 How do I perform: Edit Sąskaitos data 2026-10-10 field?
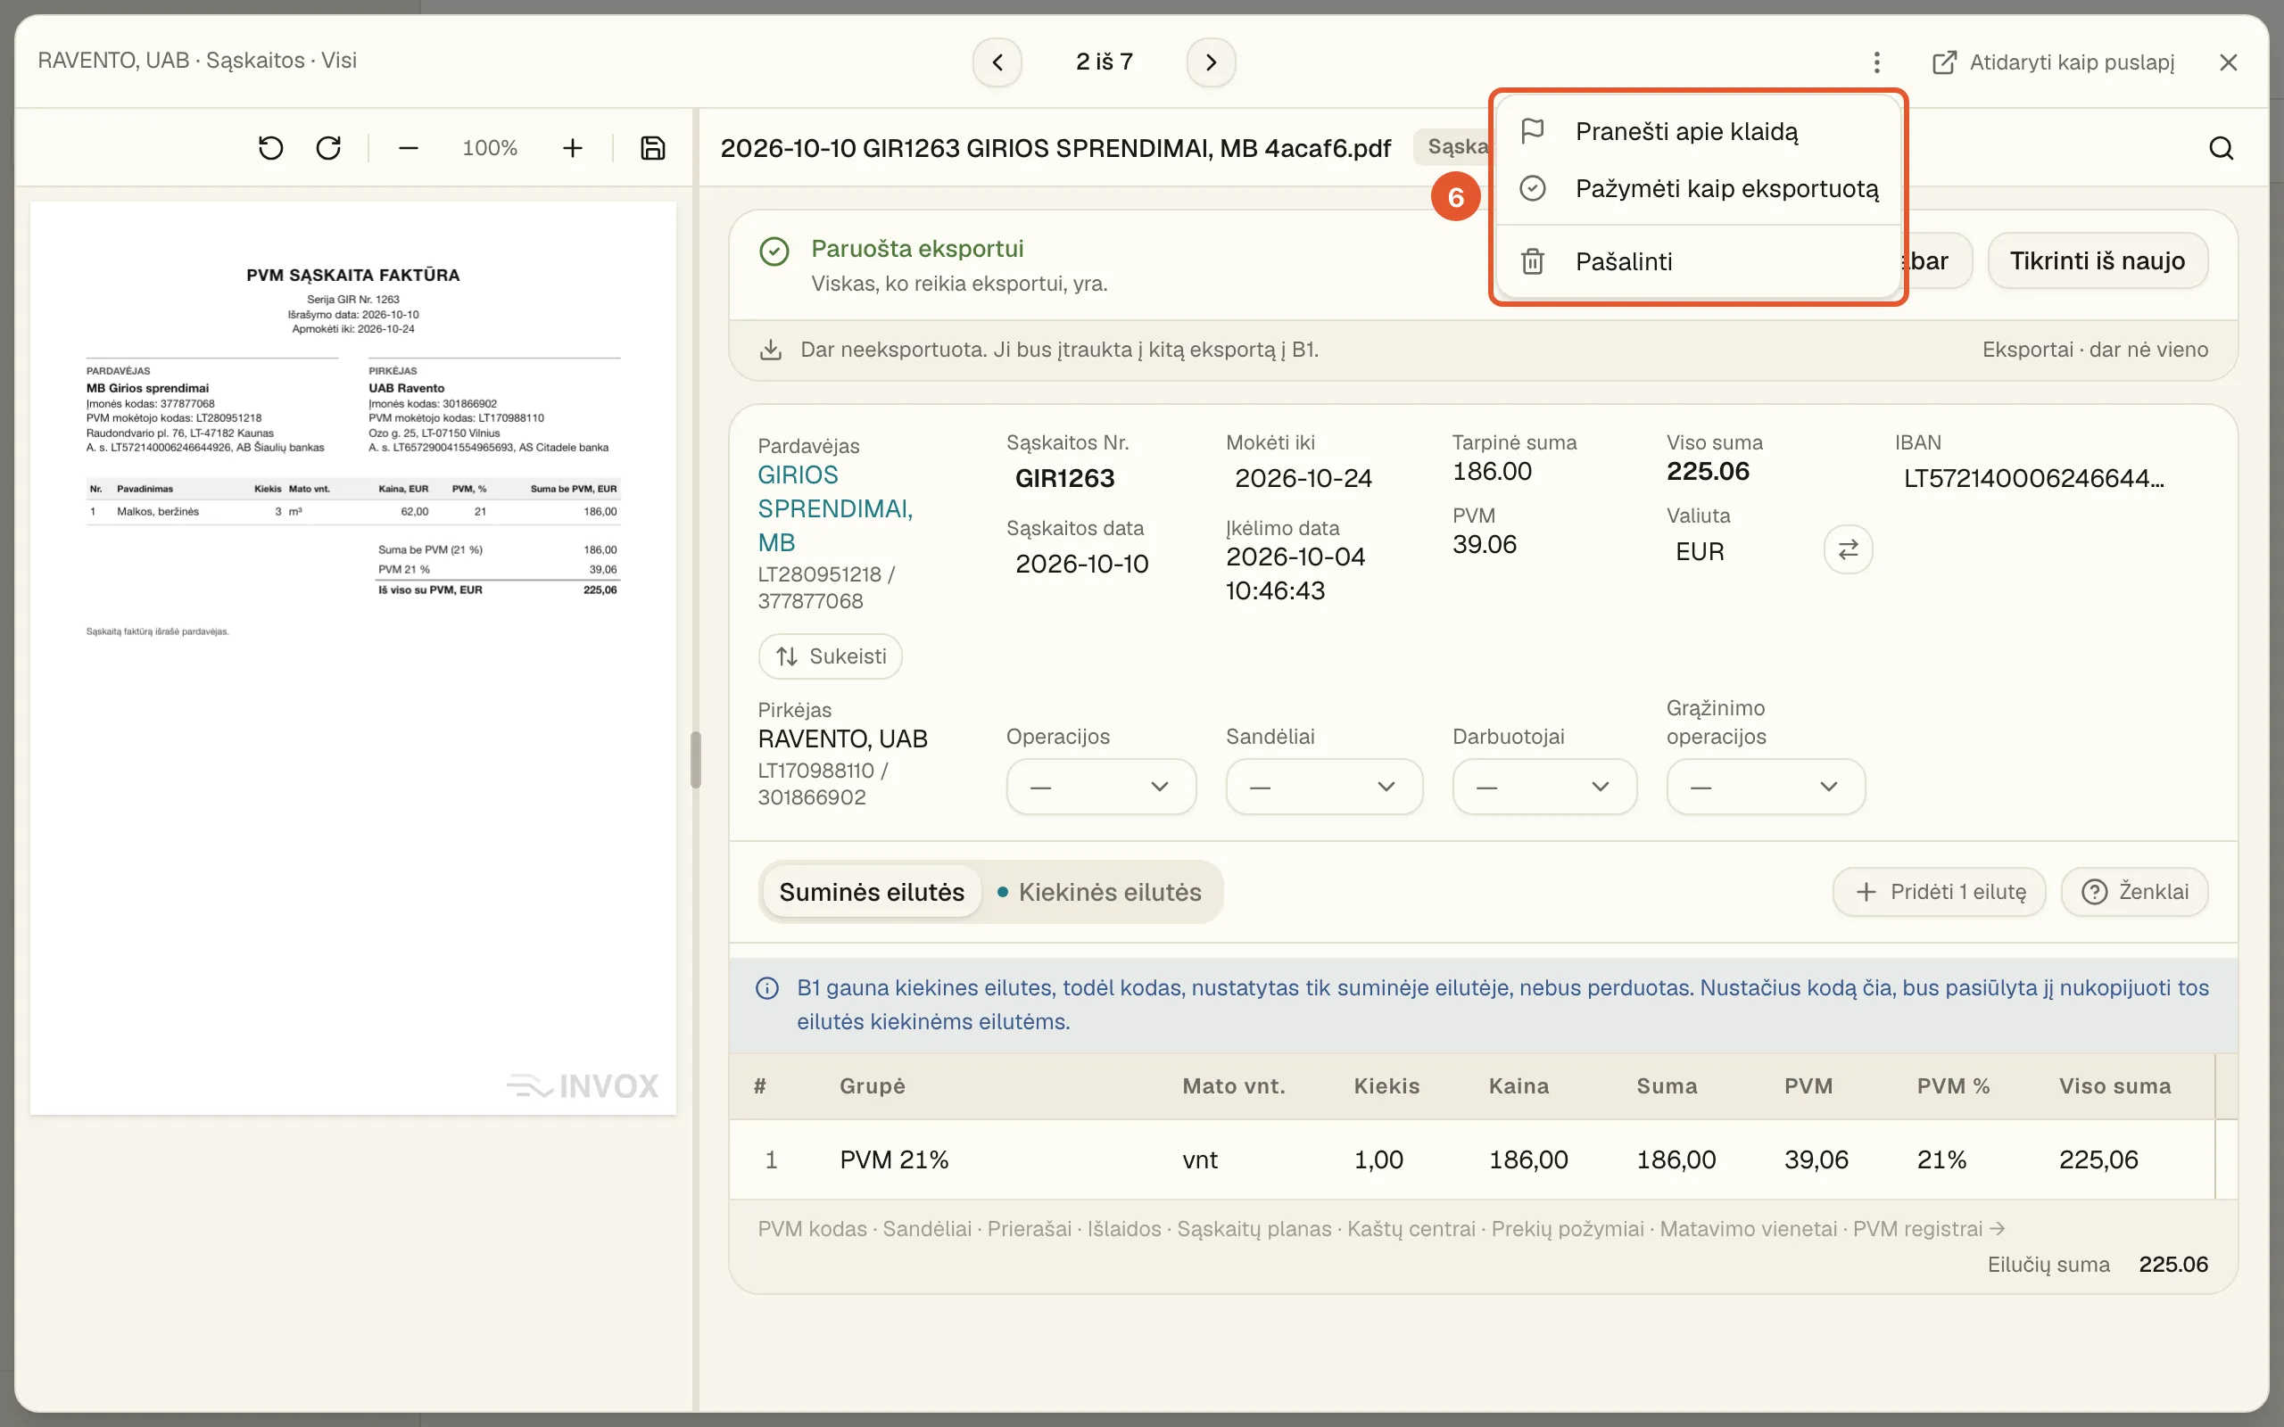click(1081, 565)
